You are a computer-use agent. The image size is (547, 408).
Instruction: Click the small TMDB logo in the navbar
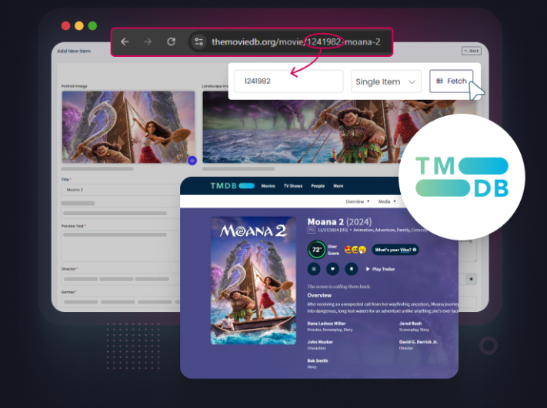pos(232,186)
